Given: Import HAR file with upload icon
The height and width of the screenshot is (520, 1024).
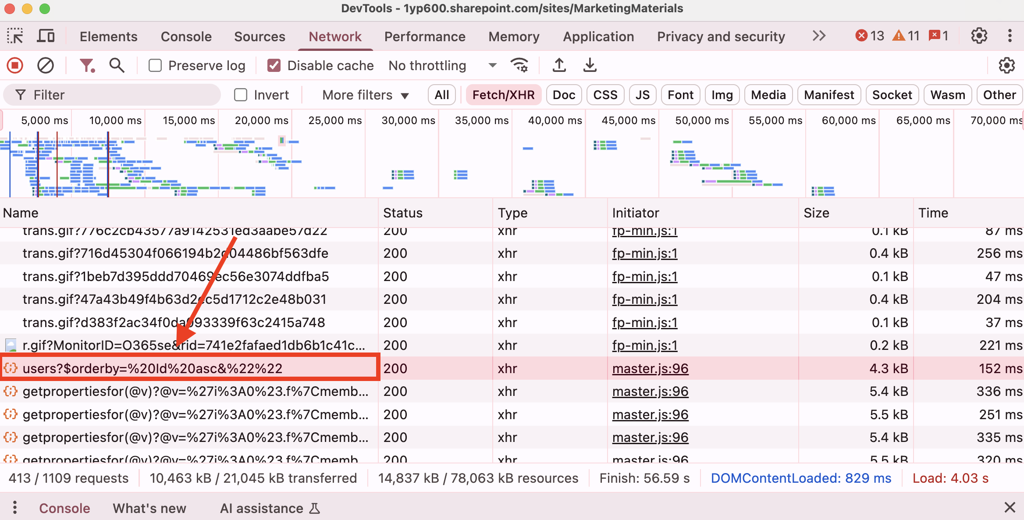Looking at the screenshot, I should (559, 66).
